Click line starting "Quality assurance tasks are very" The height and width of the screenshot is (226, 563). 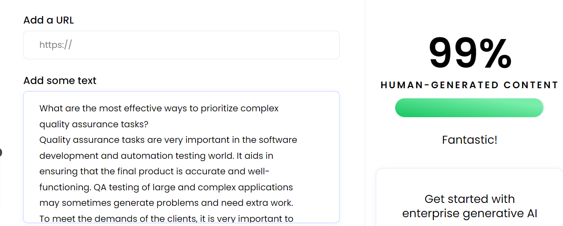pyautogui.click(x=168, y=140)
